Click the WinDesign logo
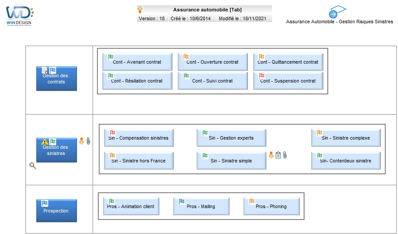The width and height of the screenshot is (398, 234). pyautogui.click(x=20, y=15)
